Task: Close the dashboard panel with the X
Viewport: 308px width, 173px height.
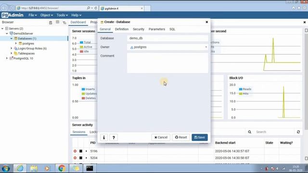Action: [x=305, y=22]
